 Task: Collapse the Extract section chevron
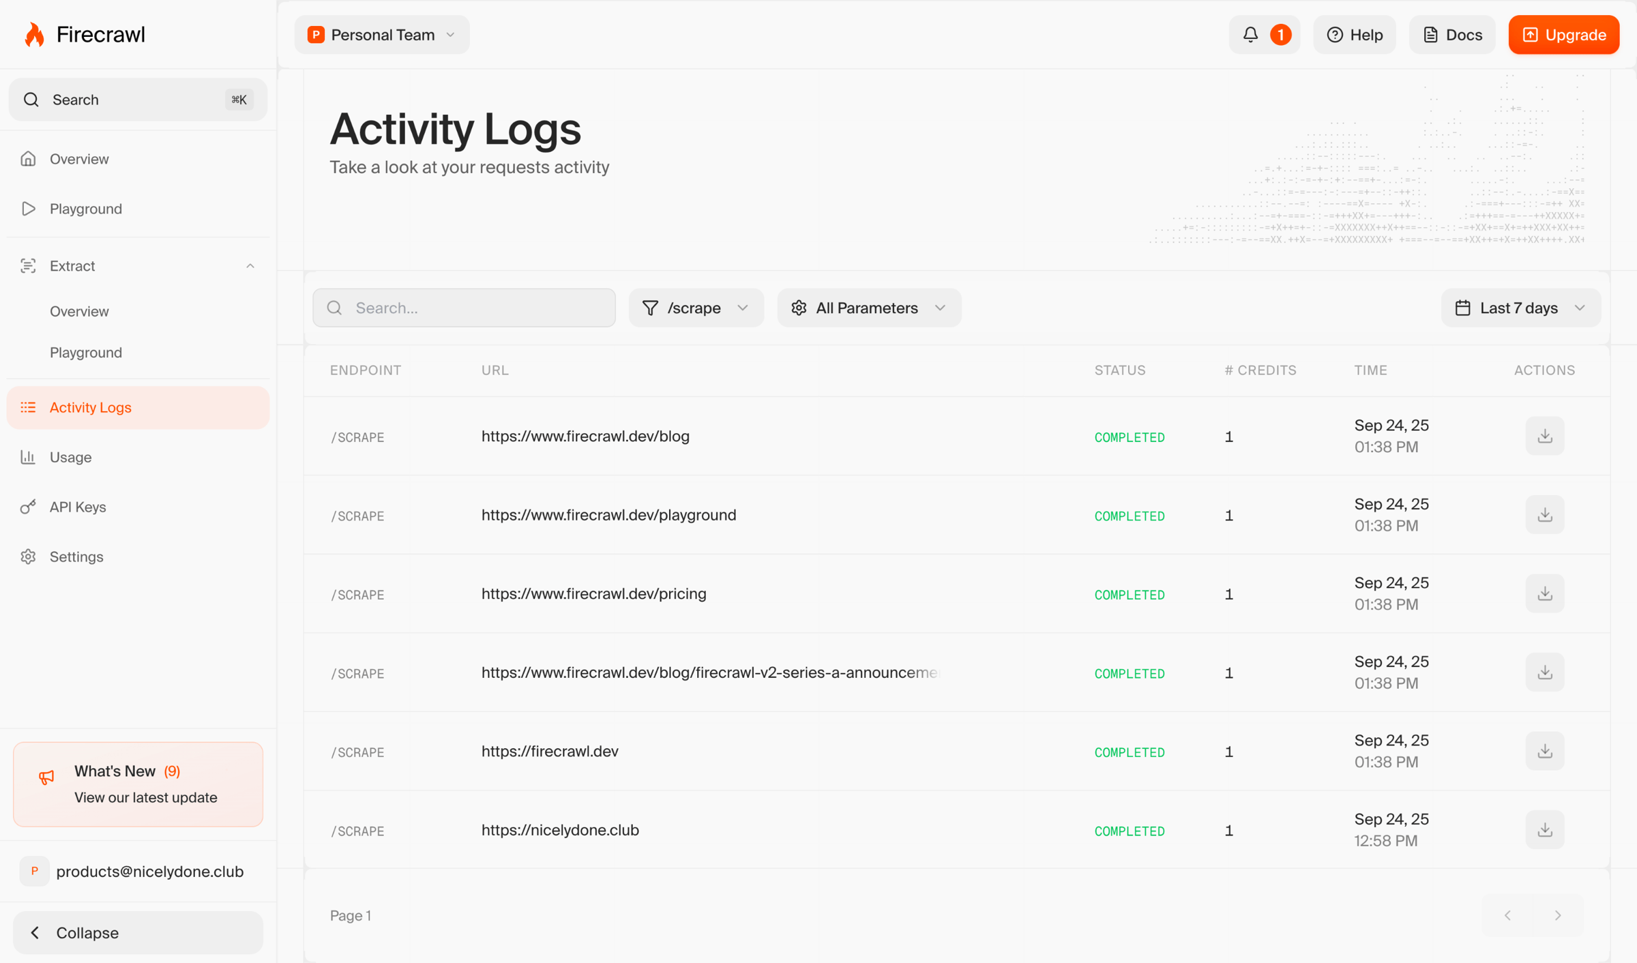click(x=250, y=266)
